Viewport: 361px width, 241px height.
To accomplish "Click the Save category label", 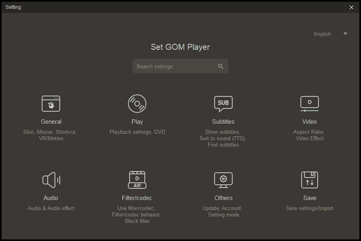I will click(310, 198).
